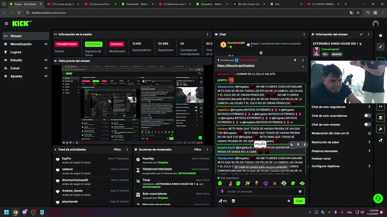Open the discord.gg/kingteka link
The width and height of the screenshot is (387, 217).
click(236, 65)
